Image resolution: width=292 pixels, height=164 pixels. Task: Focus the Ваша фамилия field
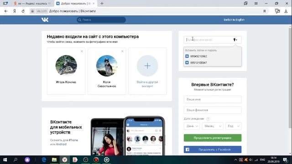click(x=213, y=110)
